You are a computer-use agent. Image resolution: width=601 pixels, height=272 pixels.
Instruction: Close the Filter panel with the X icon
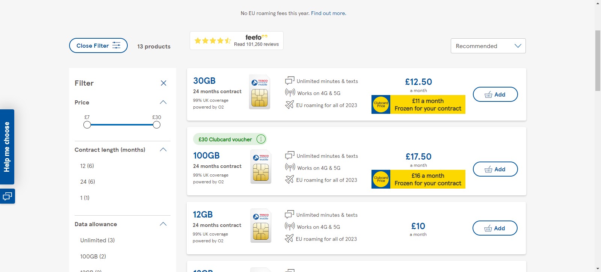[x=163, y=83]
